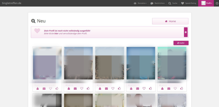219x107 pixels.
Task: Open profile of the 44 Jahre member
Action: pyautogui.click(x=100, y=88)
